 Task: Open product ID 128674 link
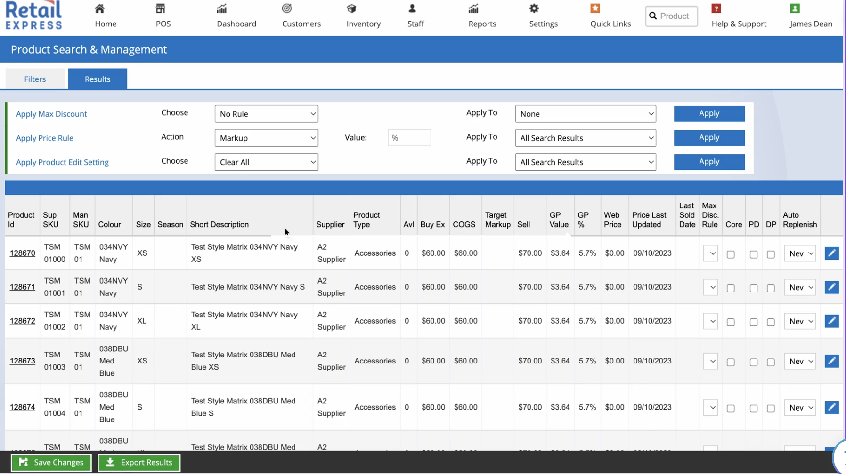pyautogui.click(x=22, y=407)
